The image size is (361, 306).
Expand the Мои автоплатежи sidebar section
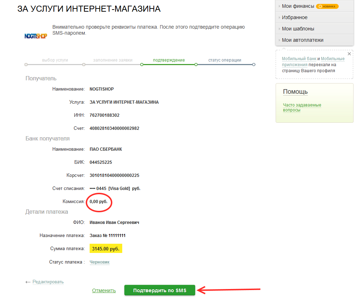point(315,40)
